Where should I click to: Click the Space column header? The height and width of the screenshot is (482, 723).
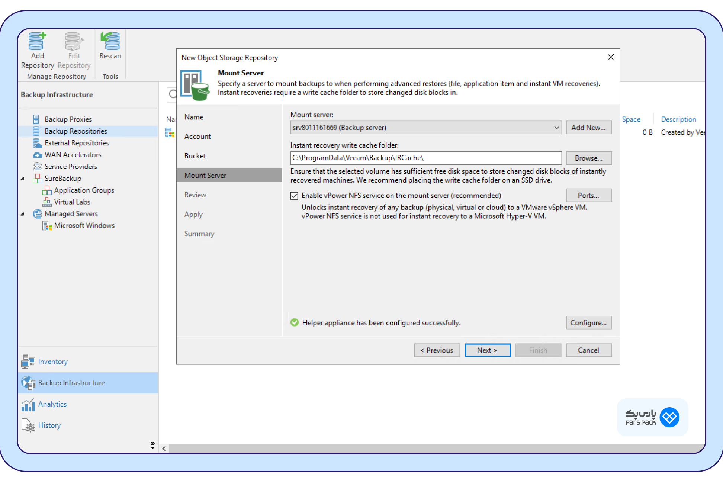click(631, 119)
